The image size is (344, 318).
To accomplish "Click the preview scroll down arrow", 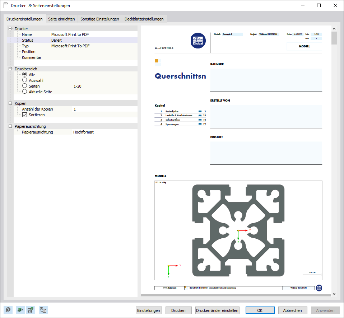I will (334, 294).
